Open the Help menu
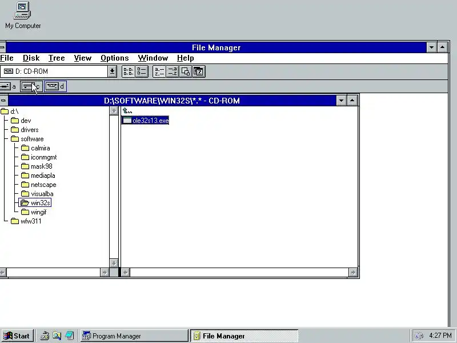 [x=185, y=58]
